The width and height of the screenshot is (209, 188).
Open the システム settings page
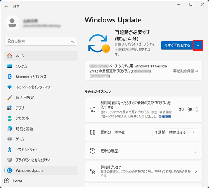pos(41,66)
